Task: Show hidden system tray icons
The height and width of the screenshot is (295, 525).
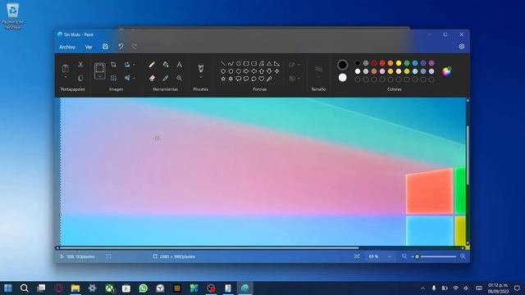Action: 423,288
